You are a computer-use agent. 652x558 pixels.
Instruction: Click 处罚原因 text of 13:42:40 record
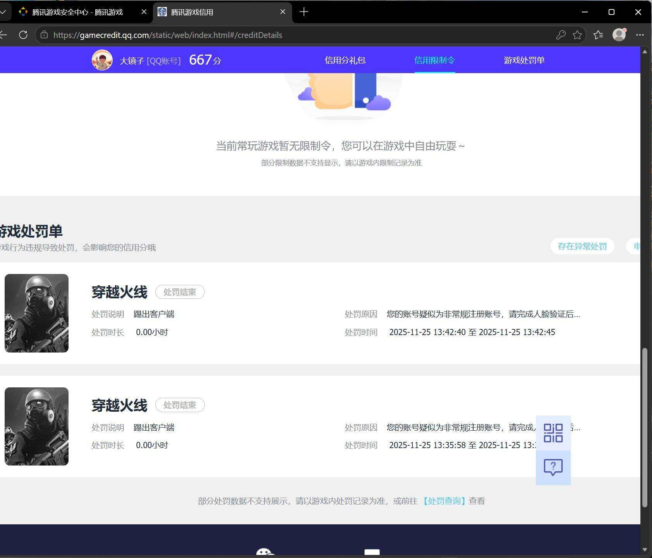point(483,314)
